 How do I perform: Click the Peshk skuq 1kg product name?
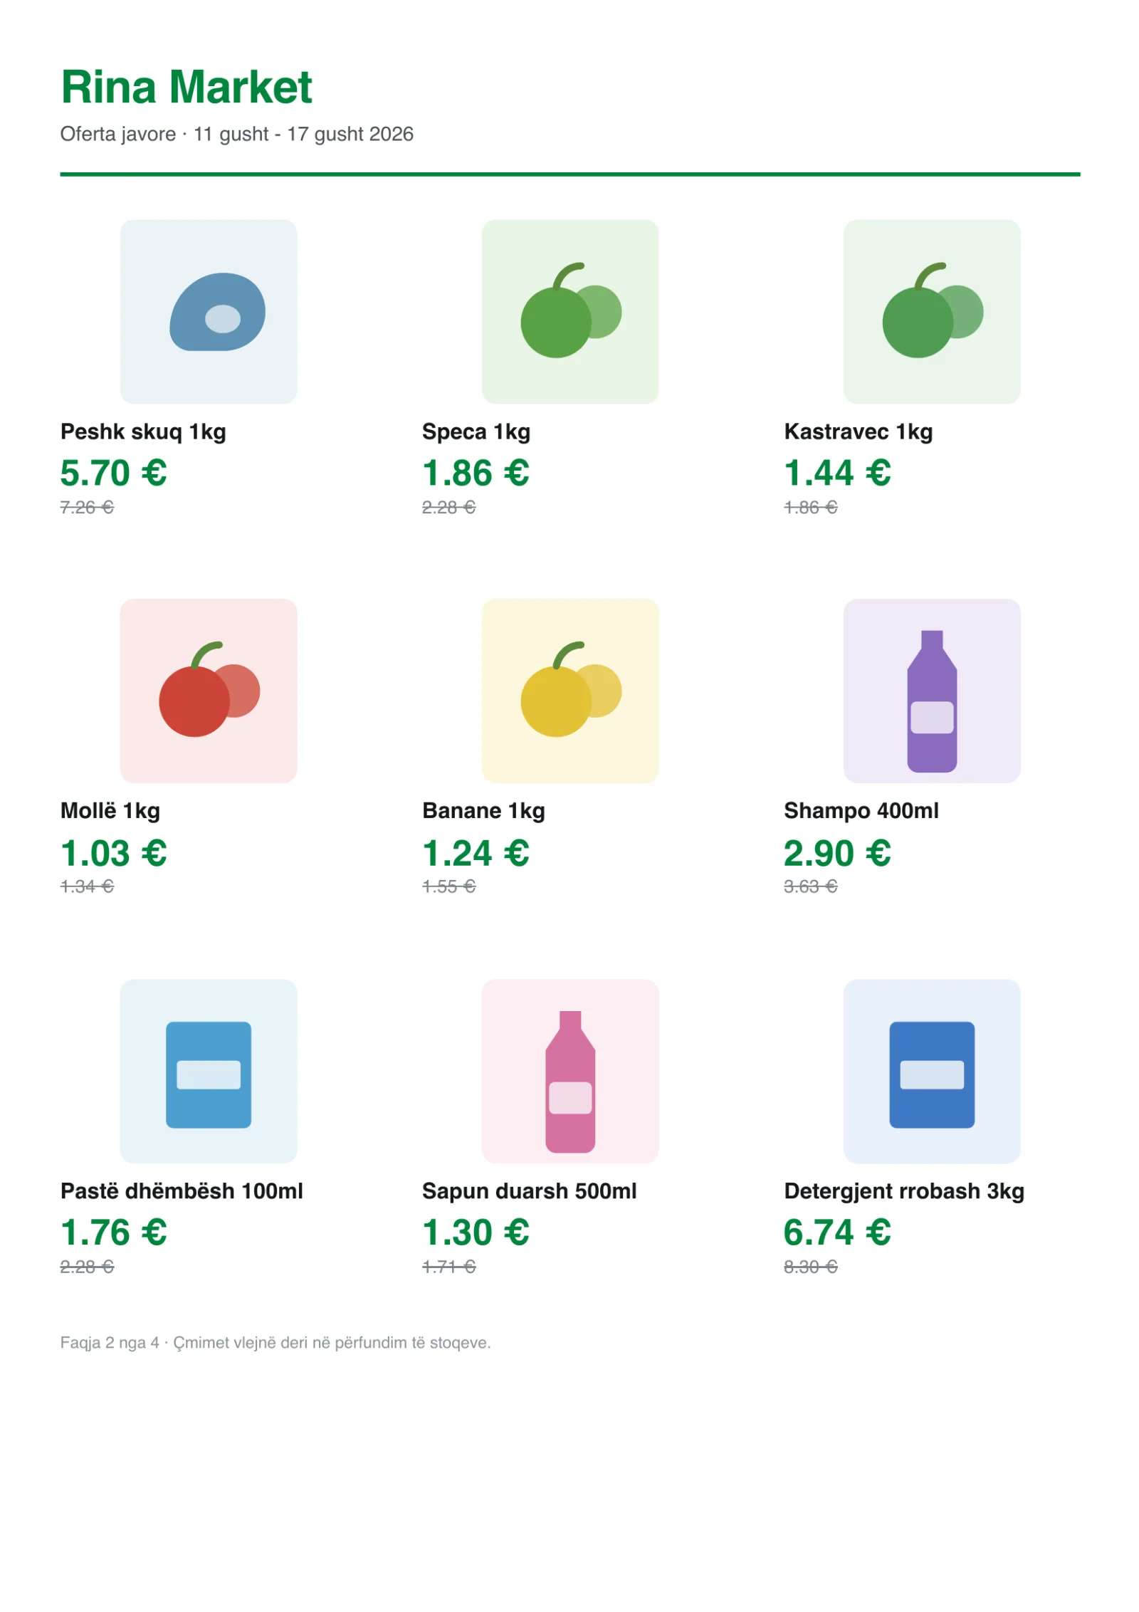(x=143, y=431)
